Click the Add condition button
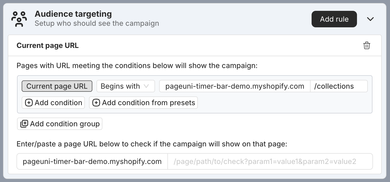This screenshot has height=182, width=390. click(x=53, y=103)
